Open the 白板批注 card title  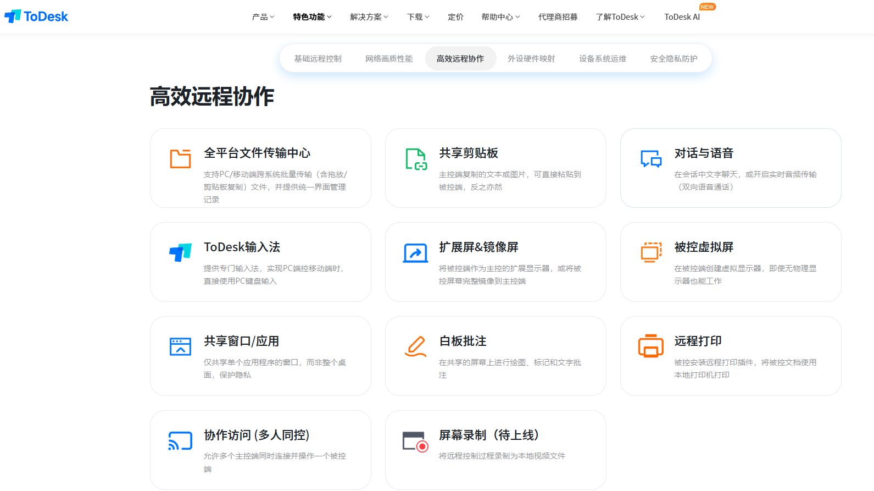[x=463, y=341]
